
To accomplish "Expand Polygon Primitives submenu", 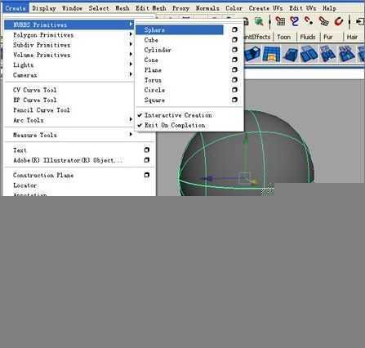I will click(69, 35).
